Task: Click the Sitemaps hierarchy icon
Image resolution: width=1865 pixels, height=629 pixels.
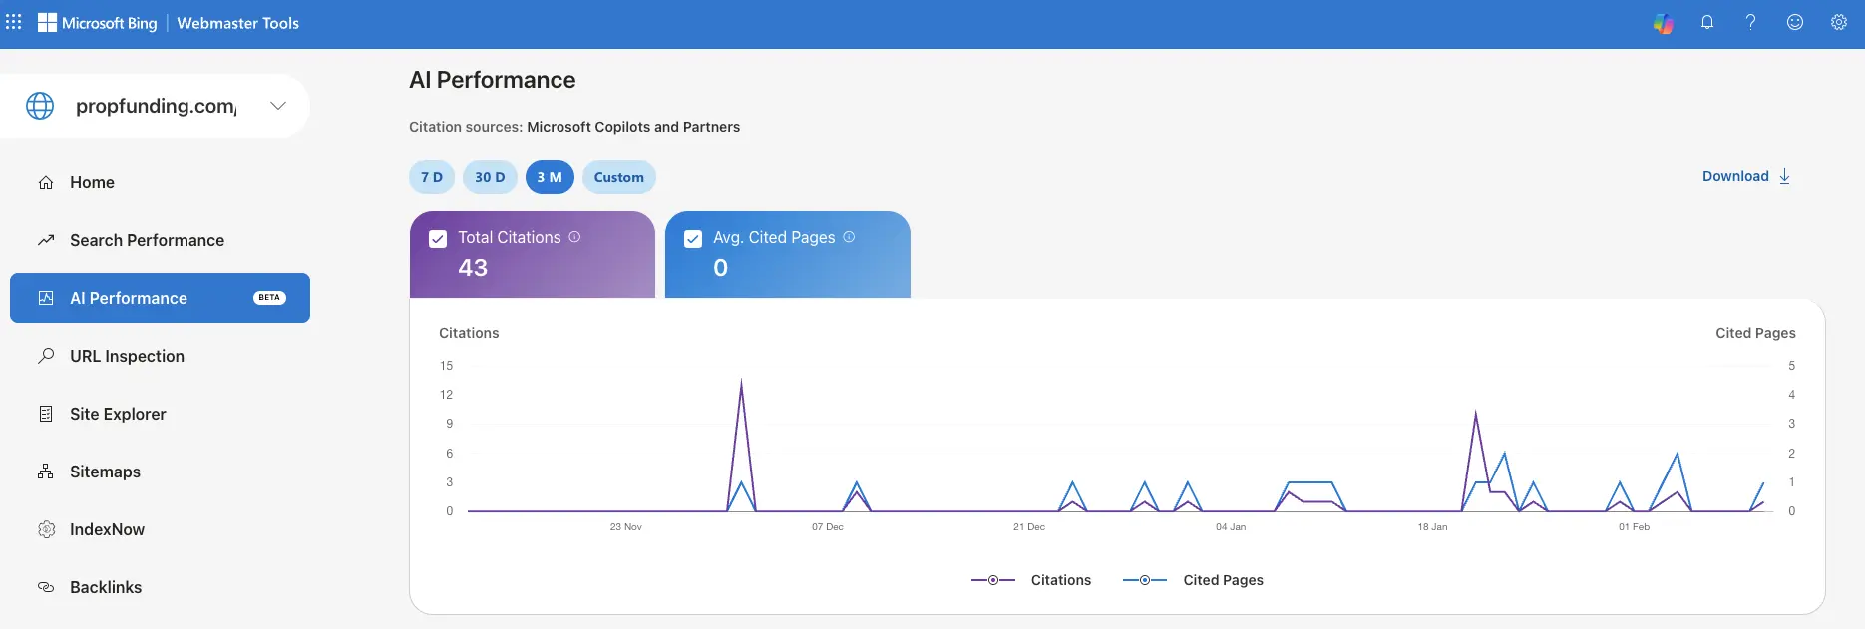Action: click(46, 472)
